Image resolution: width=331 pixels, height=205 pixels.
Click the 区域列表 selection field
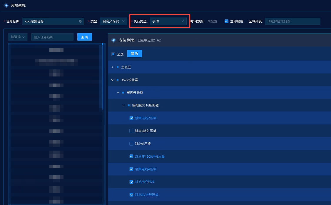point(292,21)
